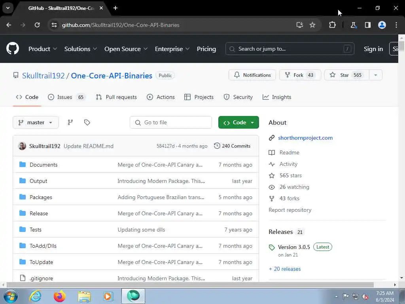405x304 pixels.
Task: Open the Chrome Labs flask icon
Action: click(x=353, y=25)
